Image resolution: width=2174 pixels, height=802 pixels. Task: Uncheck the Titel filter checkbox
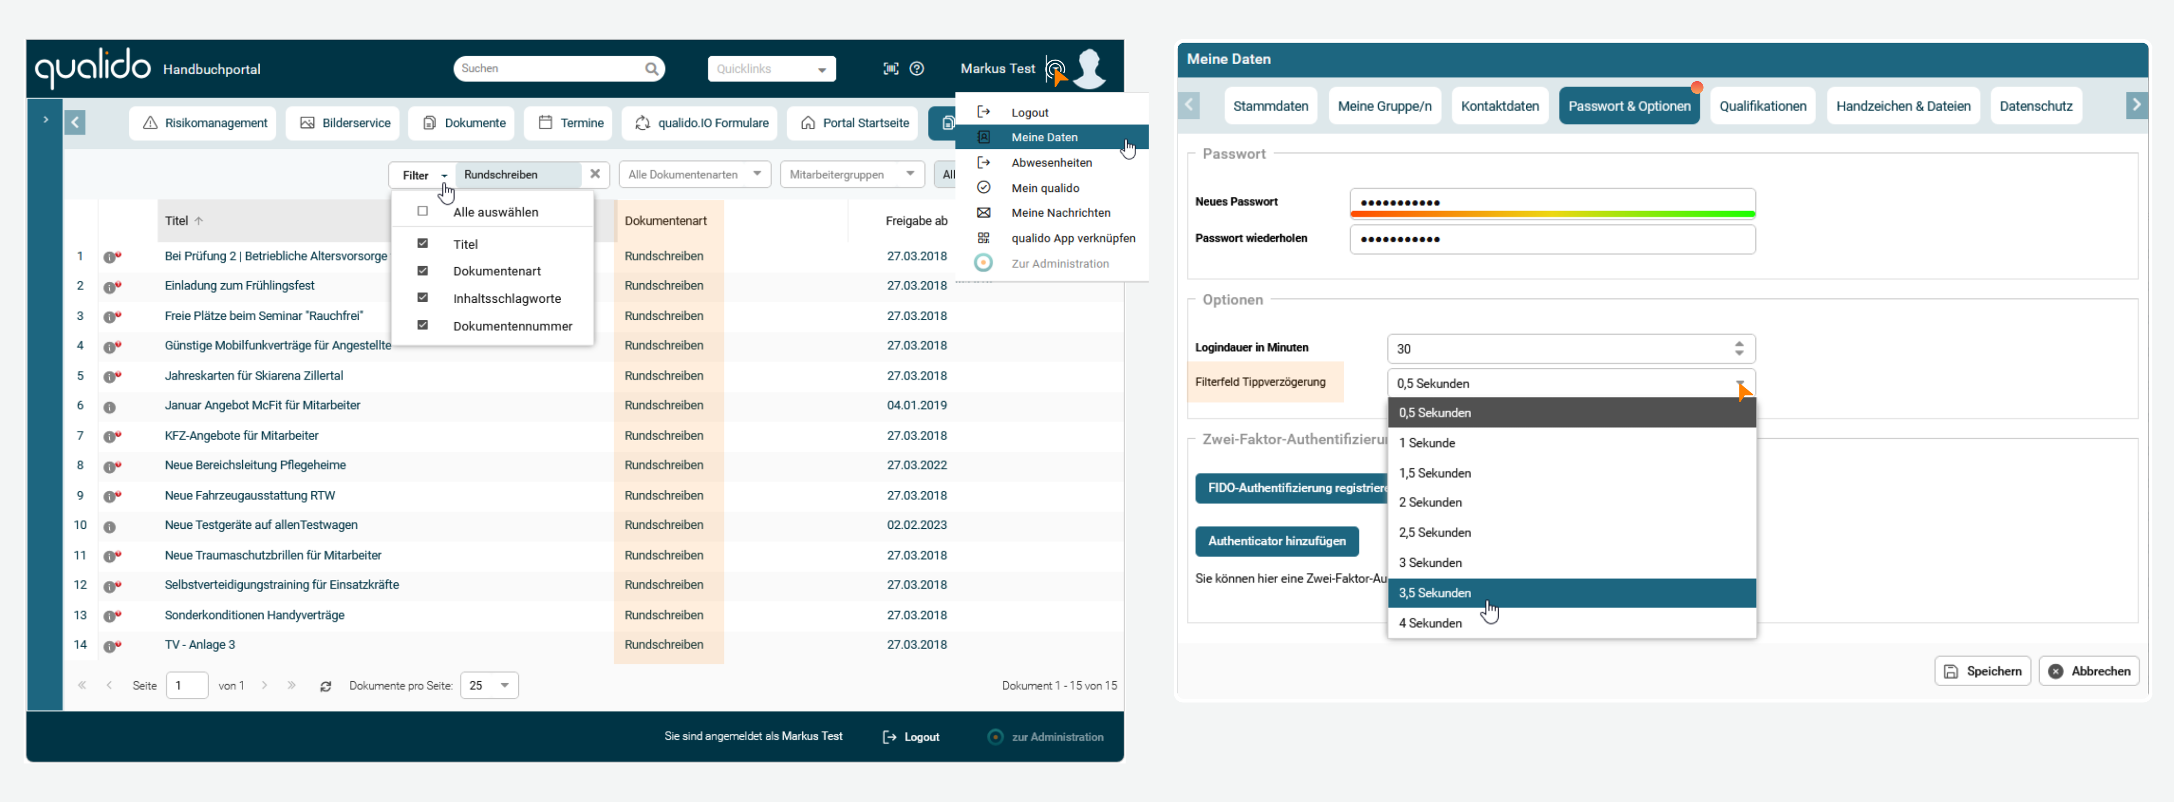point(423,244)
